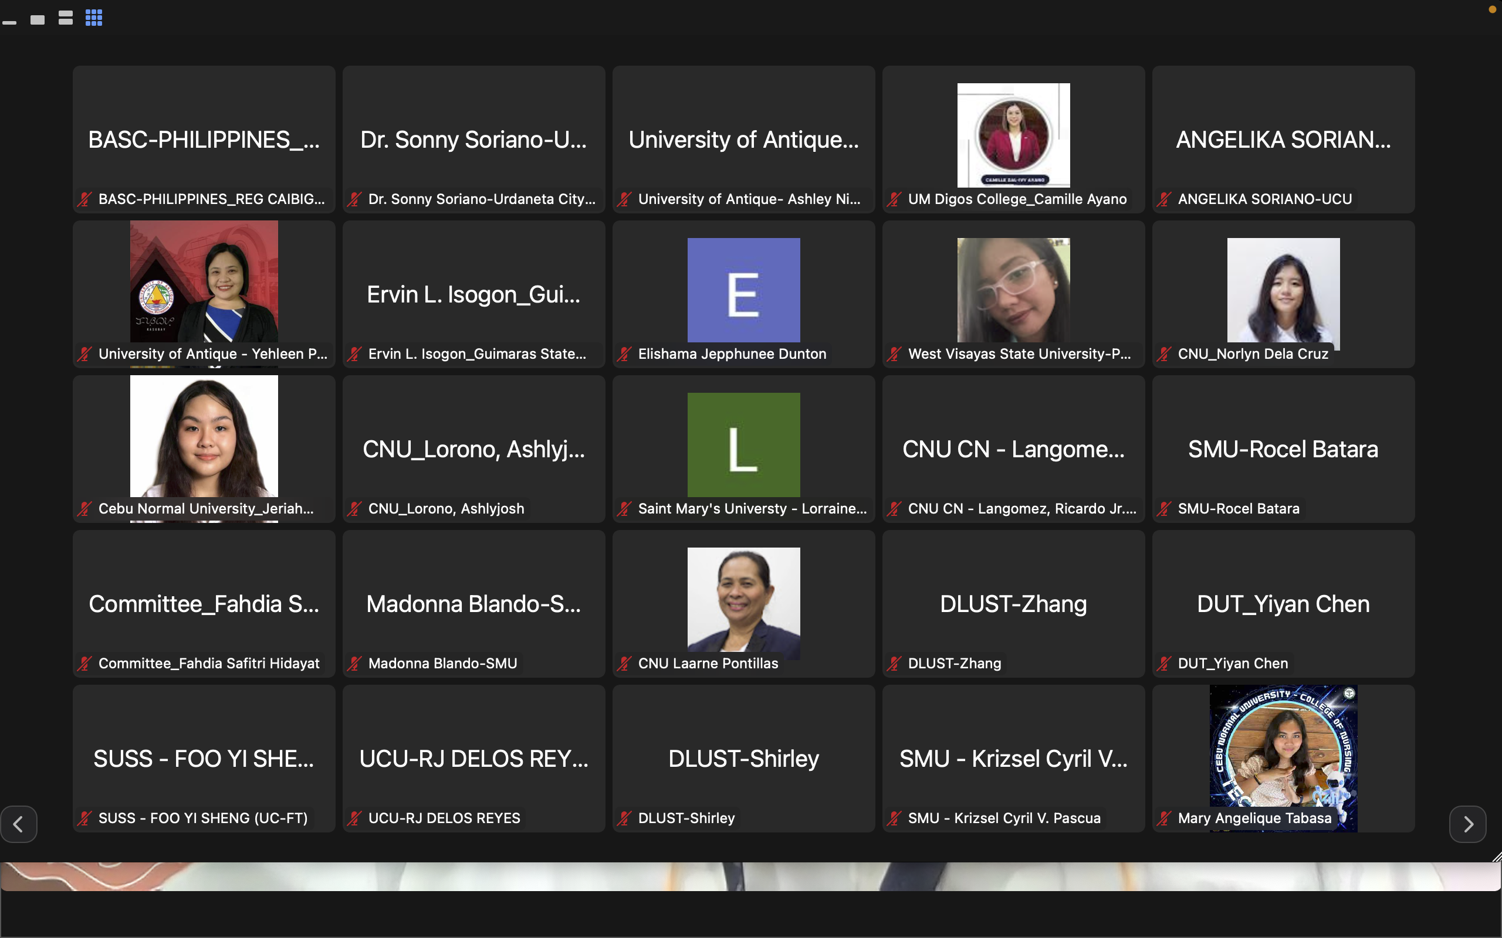This screenshot has width=1502, height=938.
Task: Go to previous page of participants
Action: click(19, 824)
